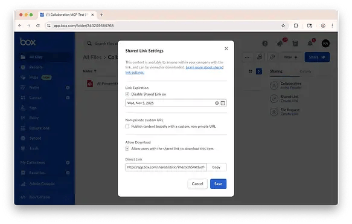This screenshot has height=224, width=352.
Task: Add a new collection under My Collections
Action: pos(68,162)
